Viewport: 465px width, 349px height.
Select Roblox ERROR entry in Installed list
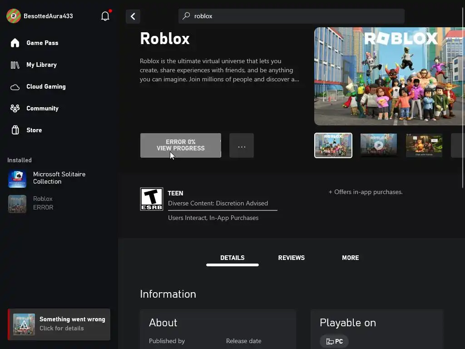[x=43, y=203]
